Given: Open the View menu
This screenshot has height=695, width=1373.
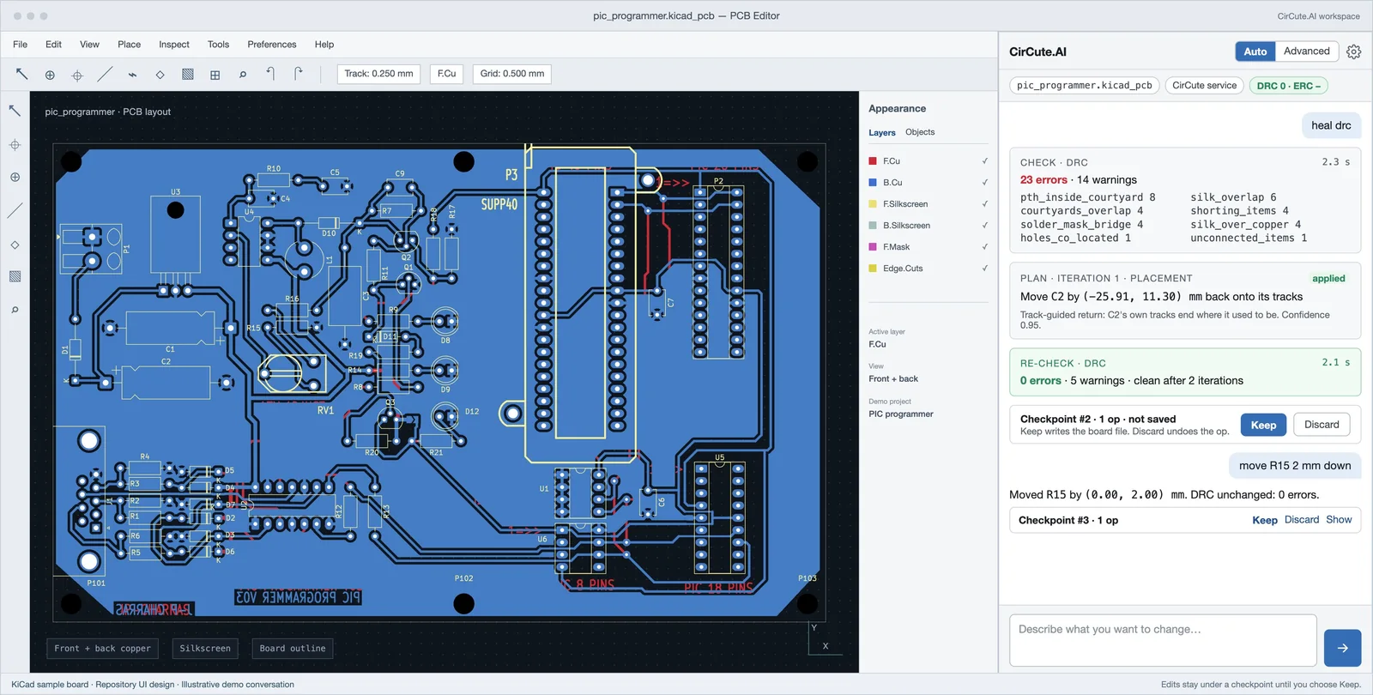Looking at the screenshot, I should point(89,45).
